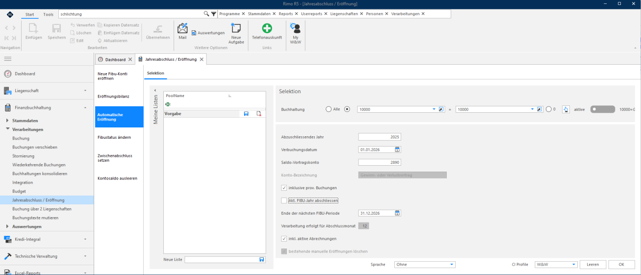Open Stornierung in the sidebar tree

tap(24, 156)
